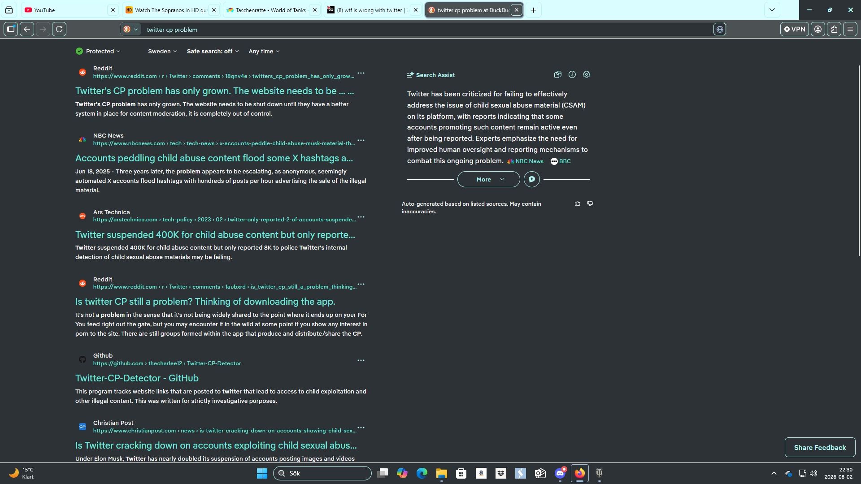Viewport: 861px width, 484px height.
Task: Click the Share Feedback button
Action: pyautogui.click(x=820, y=447)
